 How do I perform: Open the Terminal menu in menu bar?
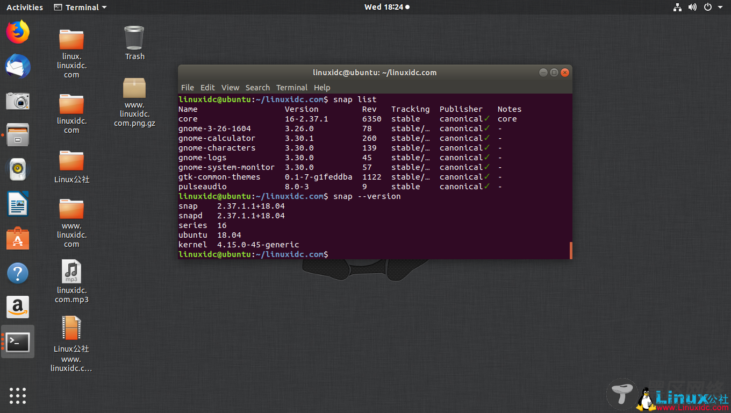point(292,87)
